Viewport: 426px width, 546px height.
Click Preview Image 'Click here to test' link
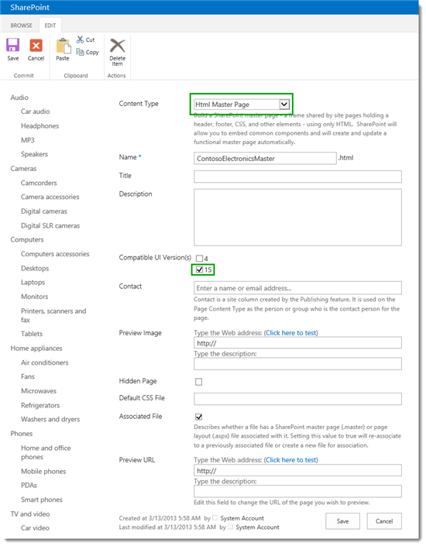tap(291, 332)
